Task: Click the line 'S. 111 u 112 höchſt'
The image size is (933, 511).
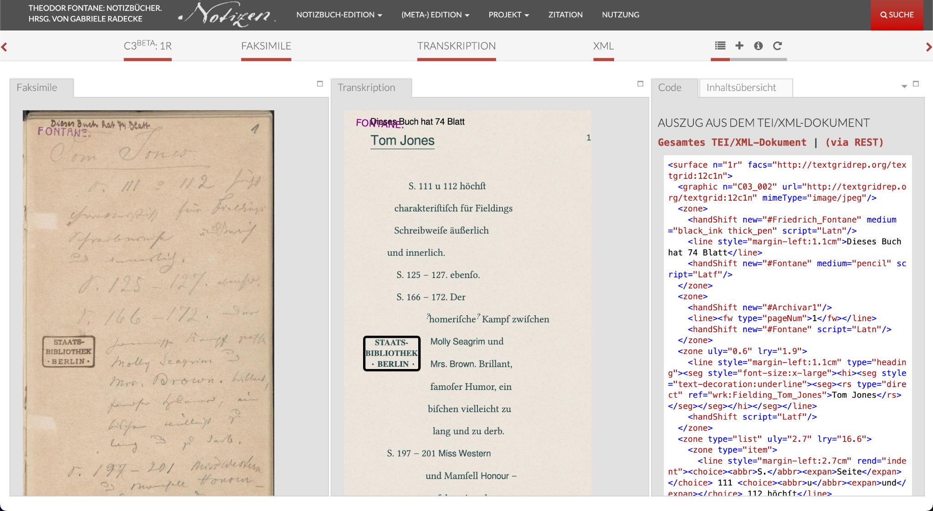Action: [447, 186]
